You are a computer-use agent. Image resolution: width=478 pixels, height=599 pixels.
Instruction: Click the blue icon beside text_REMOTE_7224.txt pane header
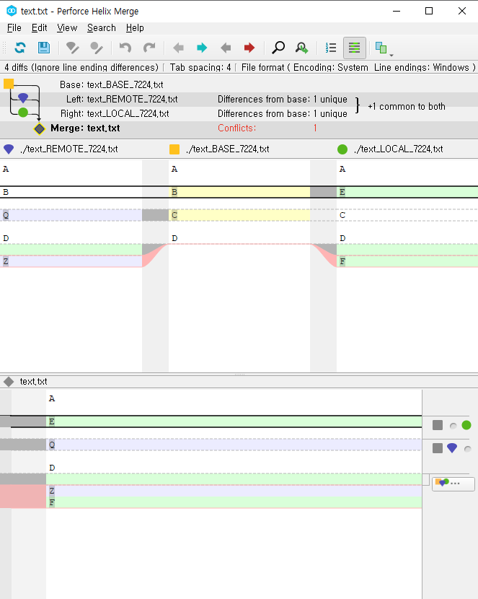click(x=9, y=149)
